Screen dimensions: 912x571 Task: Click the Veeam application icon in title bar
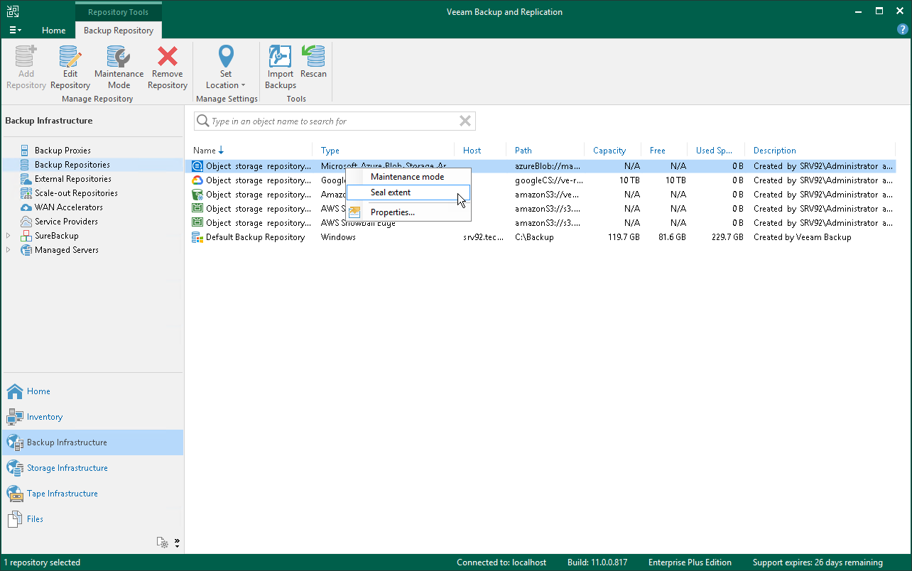tap(13, 11)
